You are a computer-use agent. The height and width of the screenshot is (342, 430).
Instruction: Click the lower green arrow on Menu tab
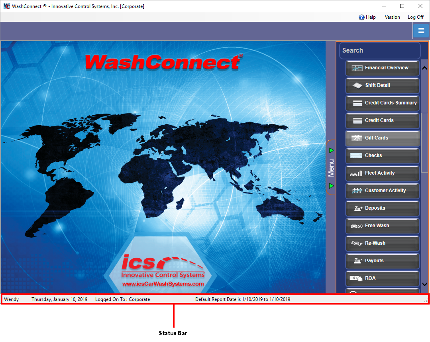click(x=331, y=186)
